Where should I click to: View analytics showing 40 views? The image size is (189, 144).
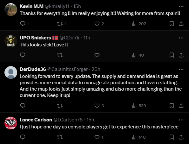[x=138, y=55]
